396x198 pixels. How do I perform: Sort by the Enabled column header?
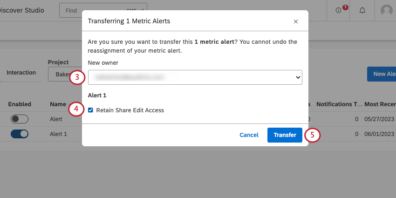(20, 104)
